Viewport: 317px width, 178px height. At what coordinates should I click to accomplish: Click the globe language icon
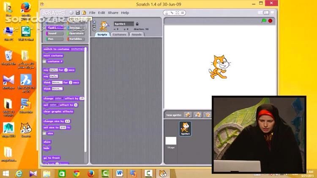coord(71,13)
